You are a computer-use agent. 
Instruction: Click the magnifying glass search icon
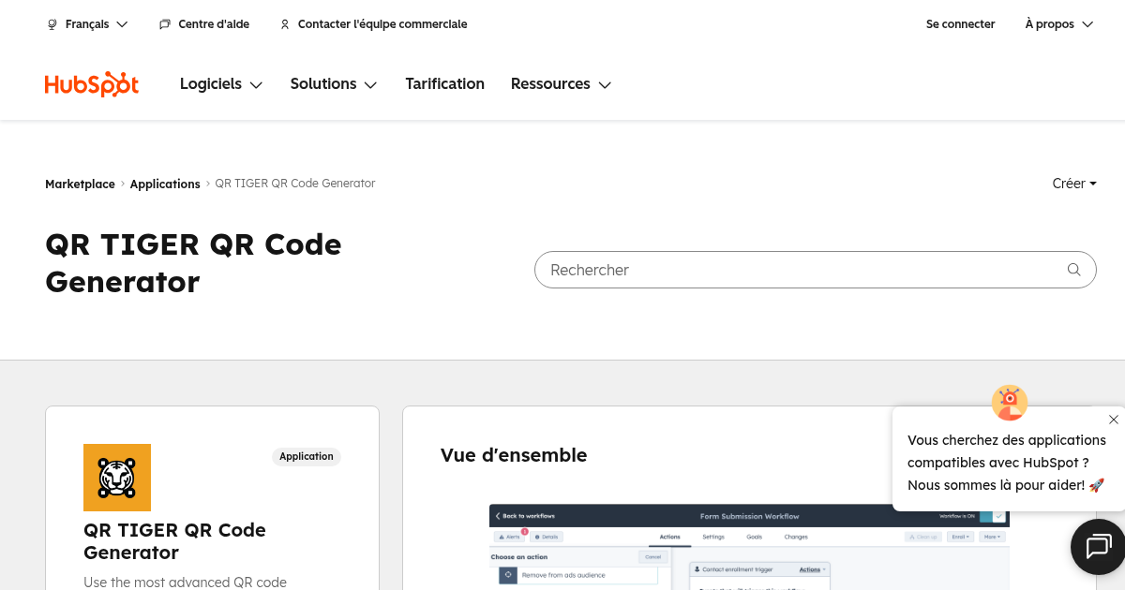pos(1073,270)
